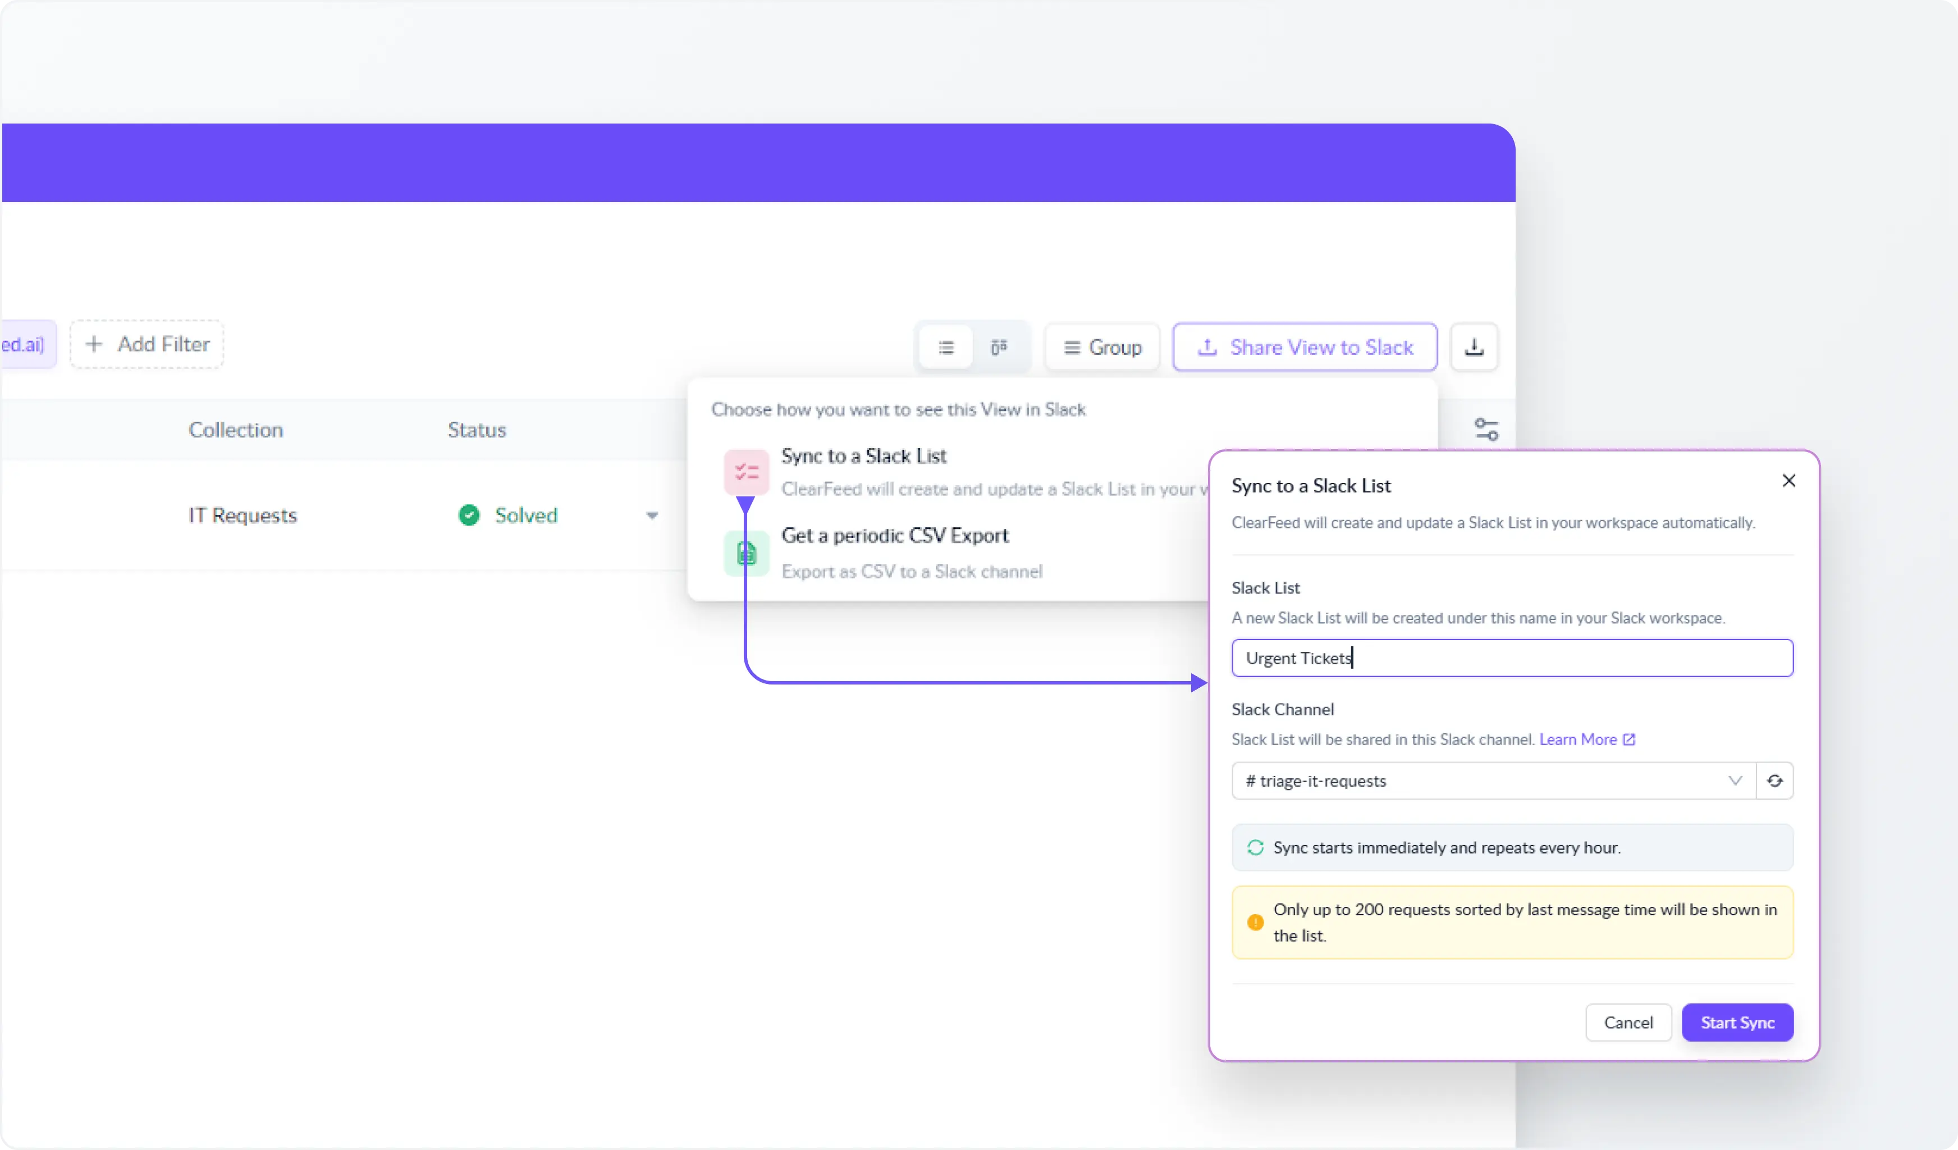
Task: Expand the triage-it-requests channel dropdown chevron
Action: coord(1735,780)
